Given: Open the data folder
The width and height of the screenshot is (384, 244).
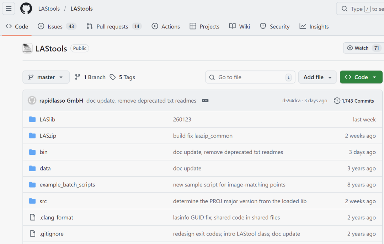Looking at the screenshot, I should (45, 168).
